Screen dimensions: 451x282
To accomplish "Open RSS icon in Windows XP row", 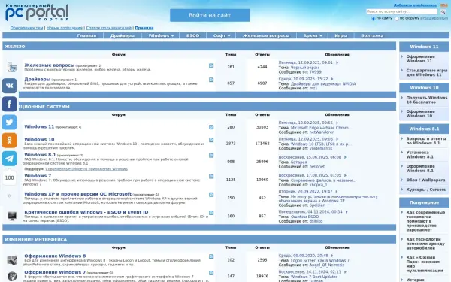I will (211, 195).
